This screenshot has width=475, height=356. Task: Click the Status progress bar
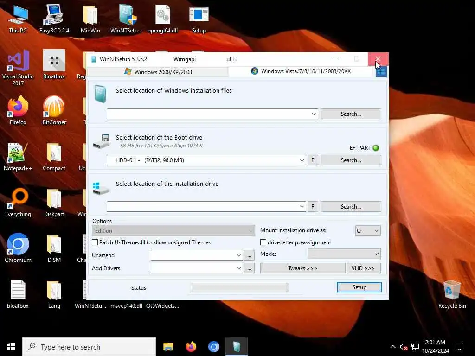pos(240,287)
